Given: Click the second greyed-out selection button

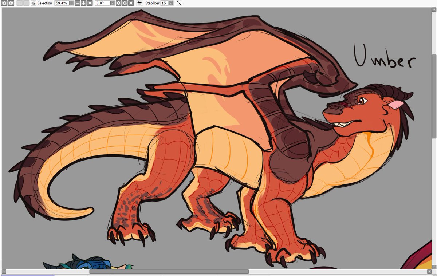Looking at the screenshot, I should [26, 3].
